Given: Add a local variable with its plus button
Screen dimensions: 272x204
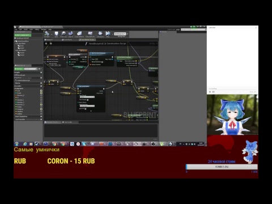Looking at the screenshot, I should tap(41, 120).
